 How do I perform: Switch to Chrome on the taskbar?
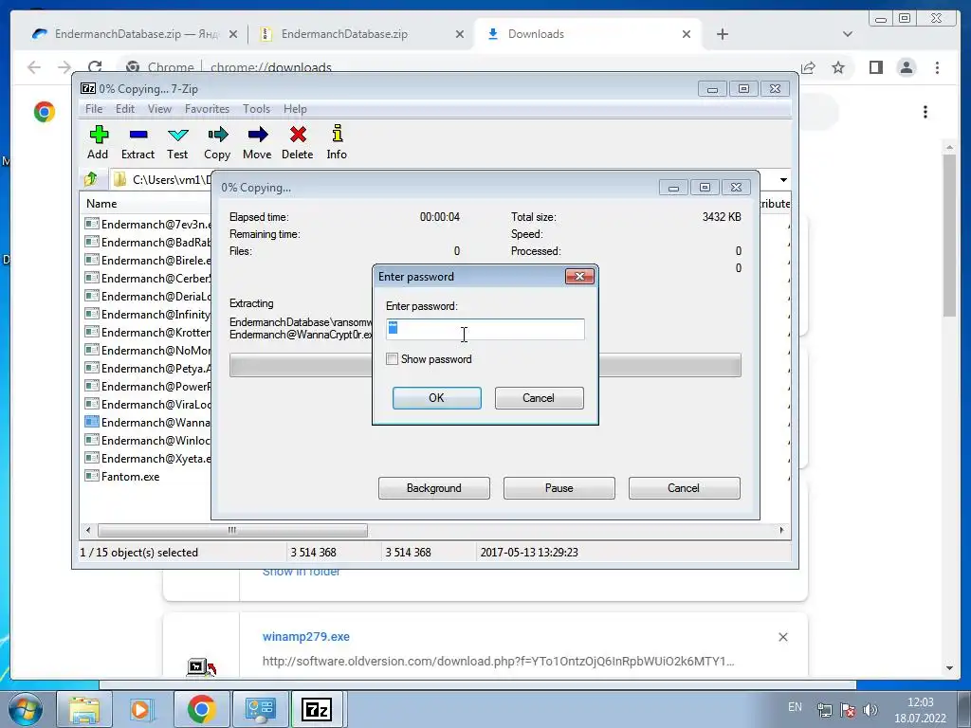point(201,709)
